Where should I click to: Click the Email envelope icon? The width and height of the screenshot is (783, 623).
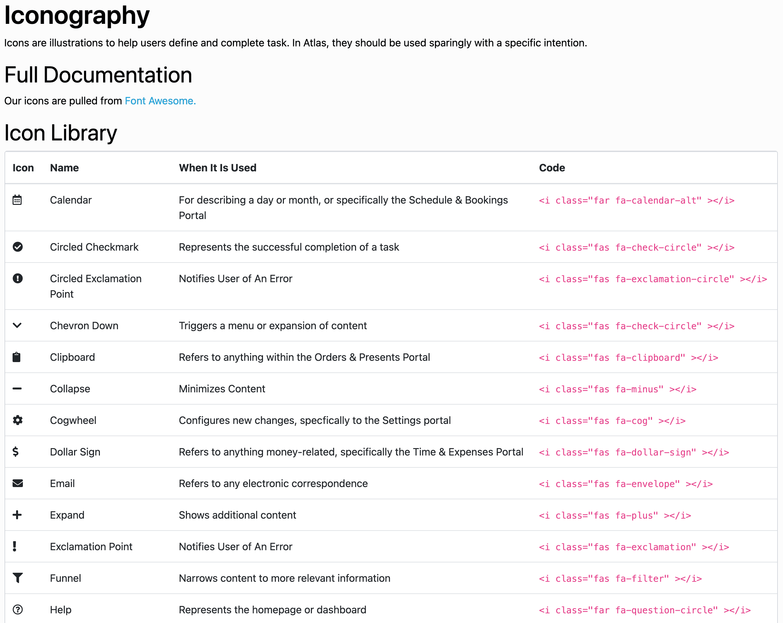tap(17, 483)
